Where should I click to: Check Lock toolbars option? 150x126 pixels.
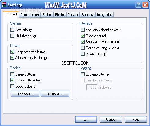click(x=12, y=86)
